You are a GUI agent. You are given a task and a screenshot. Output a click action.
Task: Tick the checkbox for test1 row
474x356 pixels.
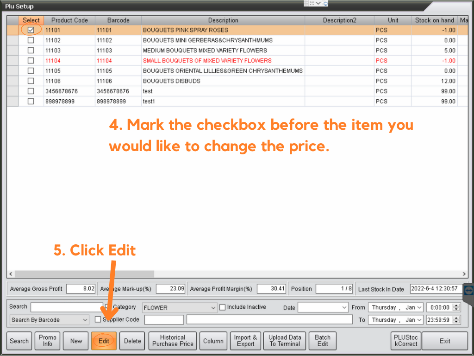[31, 102]
